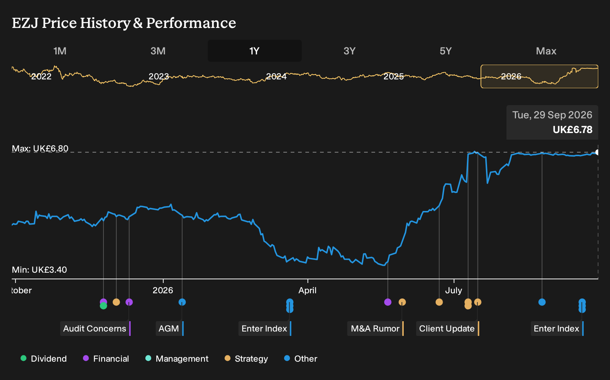Click the purple marker above Audit Concerns label
The height and width of the screenshot is (380, 610).
(129, 302)
